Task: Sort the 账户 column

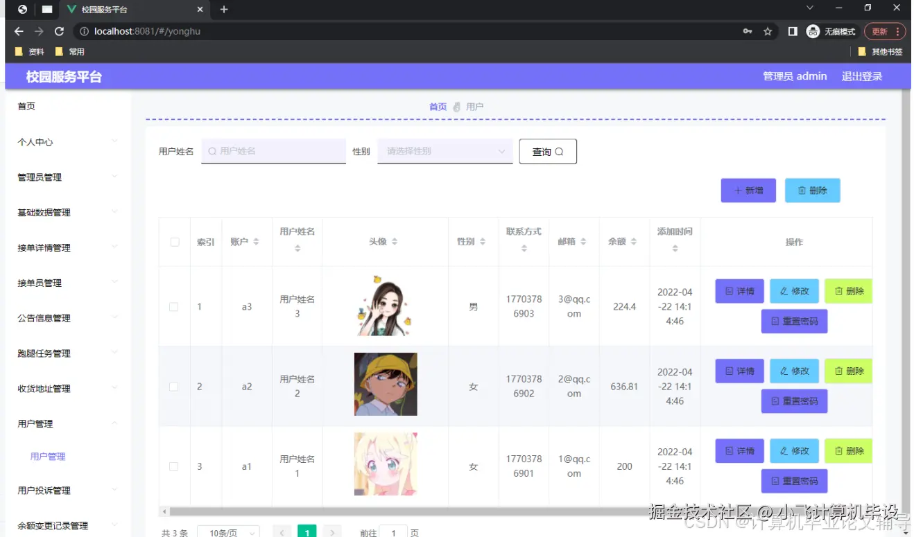Action: point(256,242)
